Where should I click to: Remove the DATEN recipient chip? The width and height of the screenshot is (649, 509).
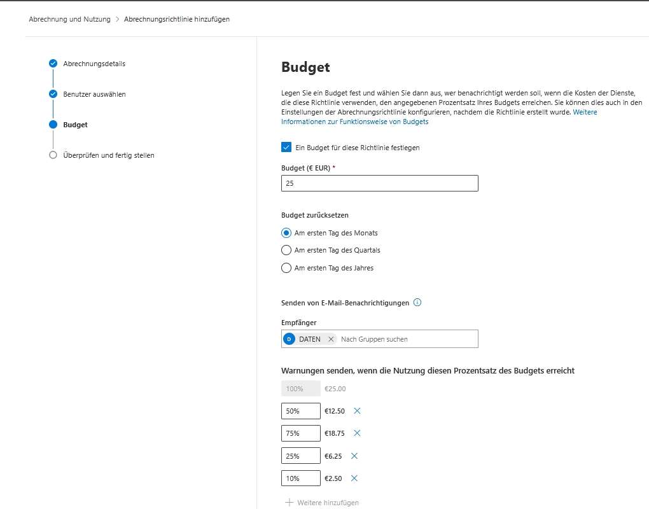pyautogui.click(x=330, y=339)
